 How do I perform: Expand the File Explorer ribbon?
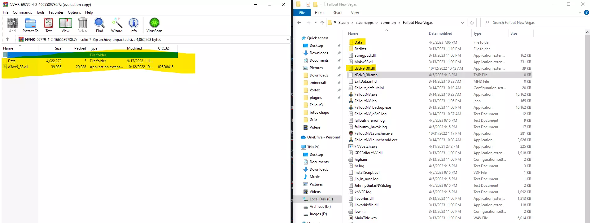tap(580, 13)
